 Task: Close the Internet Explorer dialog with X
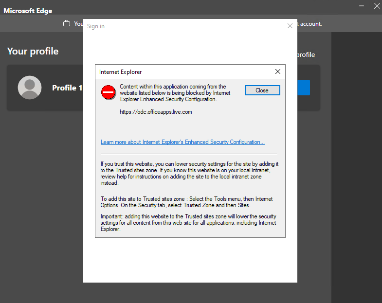(x=278, y=71)
